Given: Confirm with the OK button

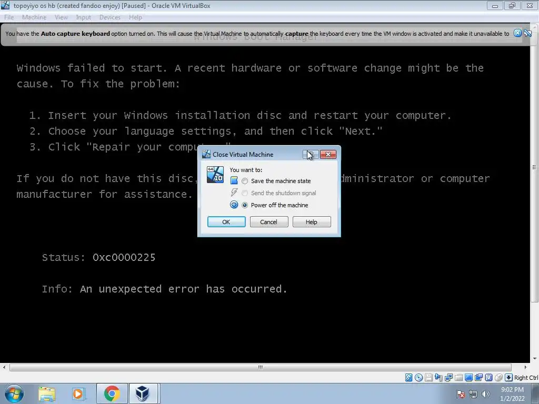Looking at the screenshot, I should click(x=226, y=222).
